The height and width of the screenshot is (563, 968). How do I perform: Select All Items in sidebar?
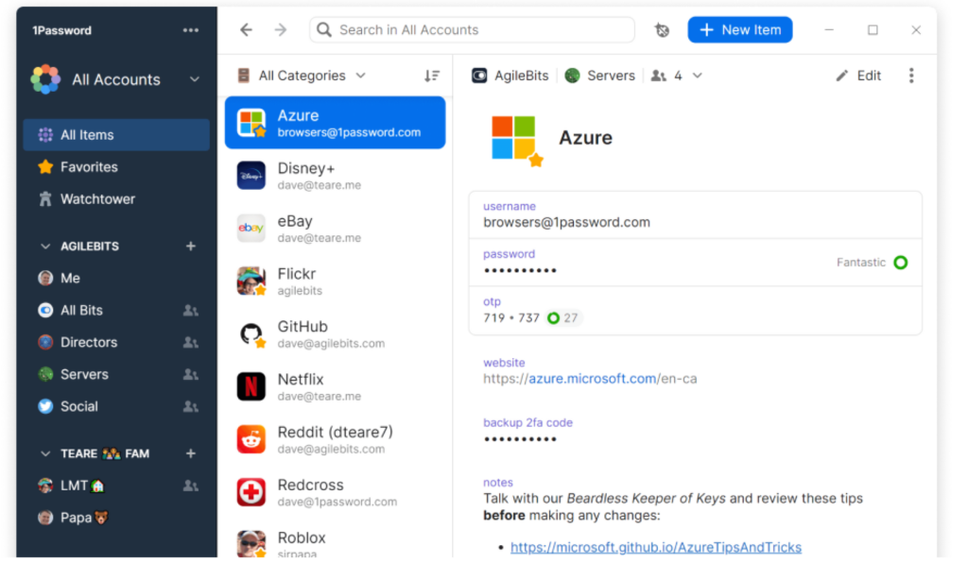point(116,135)
